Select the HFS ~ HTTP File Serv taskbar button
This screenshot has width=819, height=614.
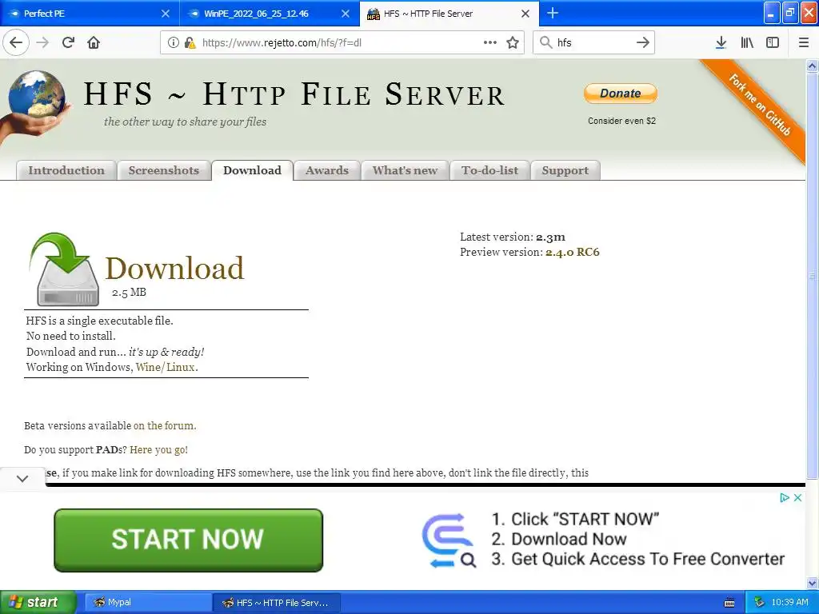(x=277, y=603)
